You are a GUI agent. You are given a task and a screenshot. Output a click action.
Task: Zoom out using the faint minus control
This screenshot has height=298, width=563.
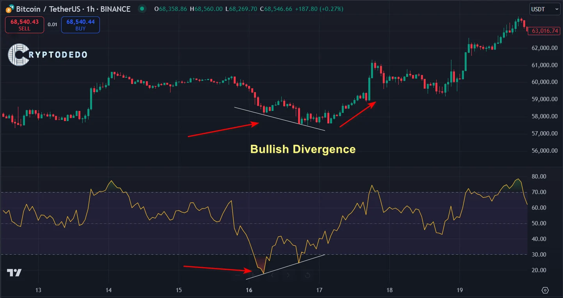[x=238, y=275]
